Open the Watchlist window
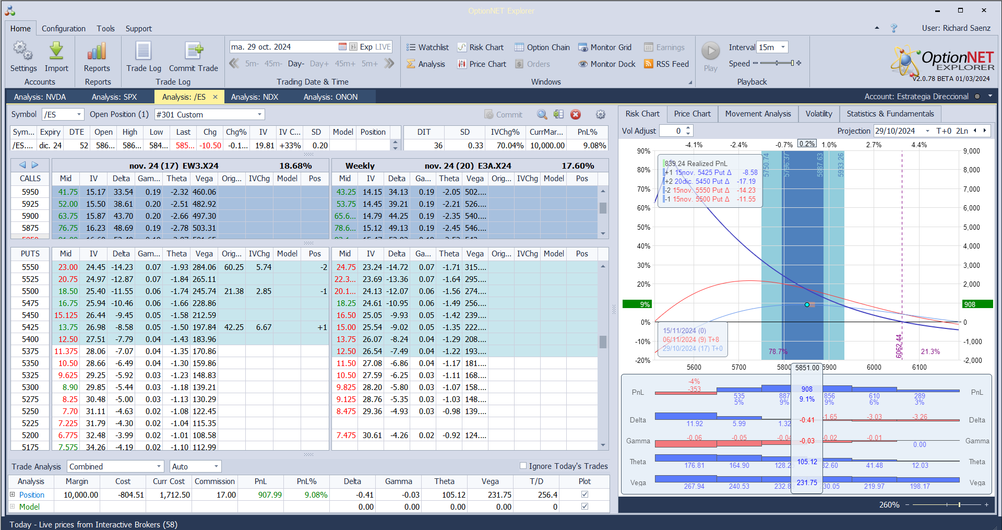Image resolution: width=1002 pixels, height=530 pixels. (x=427, y=47)
